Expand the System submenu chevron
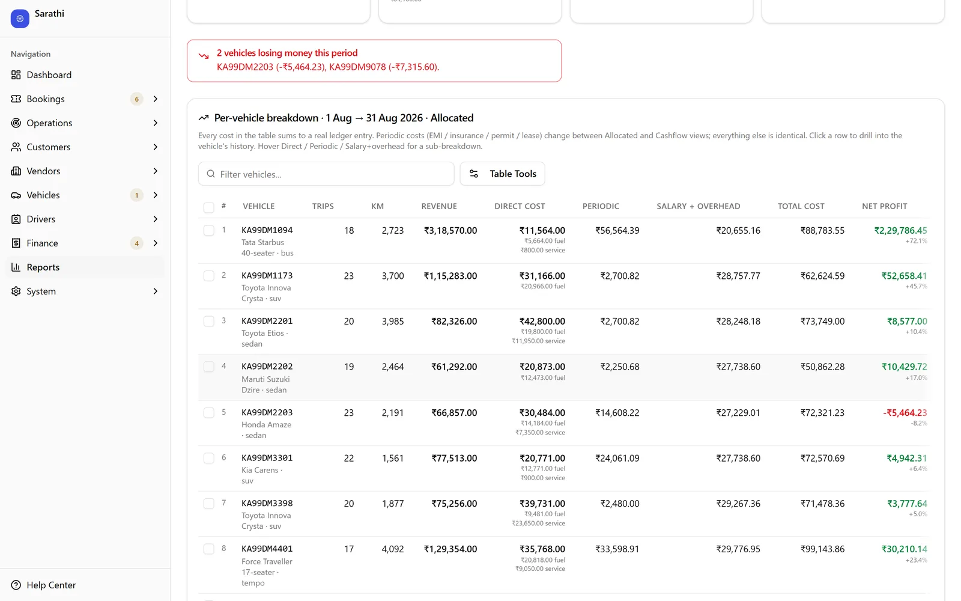Viewport: 961px width, 601px height. pos(156,291)
